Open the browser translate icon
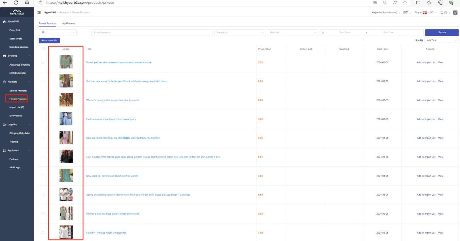 (375, 3)
